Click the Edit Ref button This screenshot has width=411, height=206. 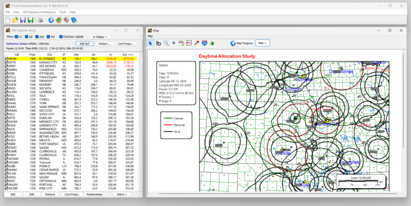[x=85, y=44]
